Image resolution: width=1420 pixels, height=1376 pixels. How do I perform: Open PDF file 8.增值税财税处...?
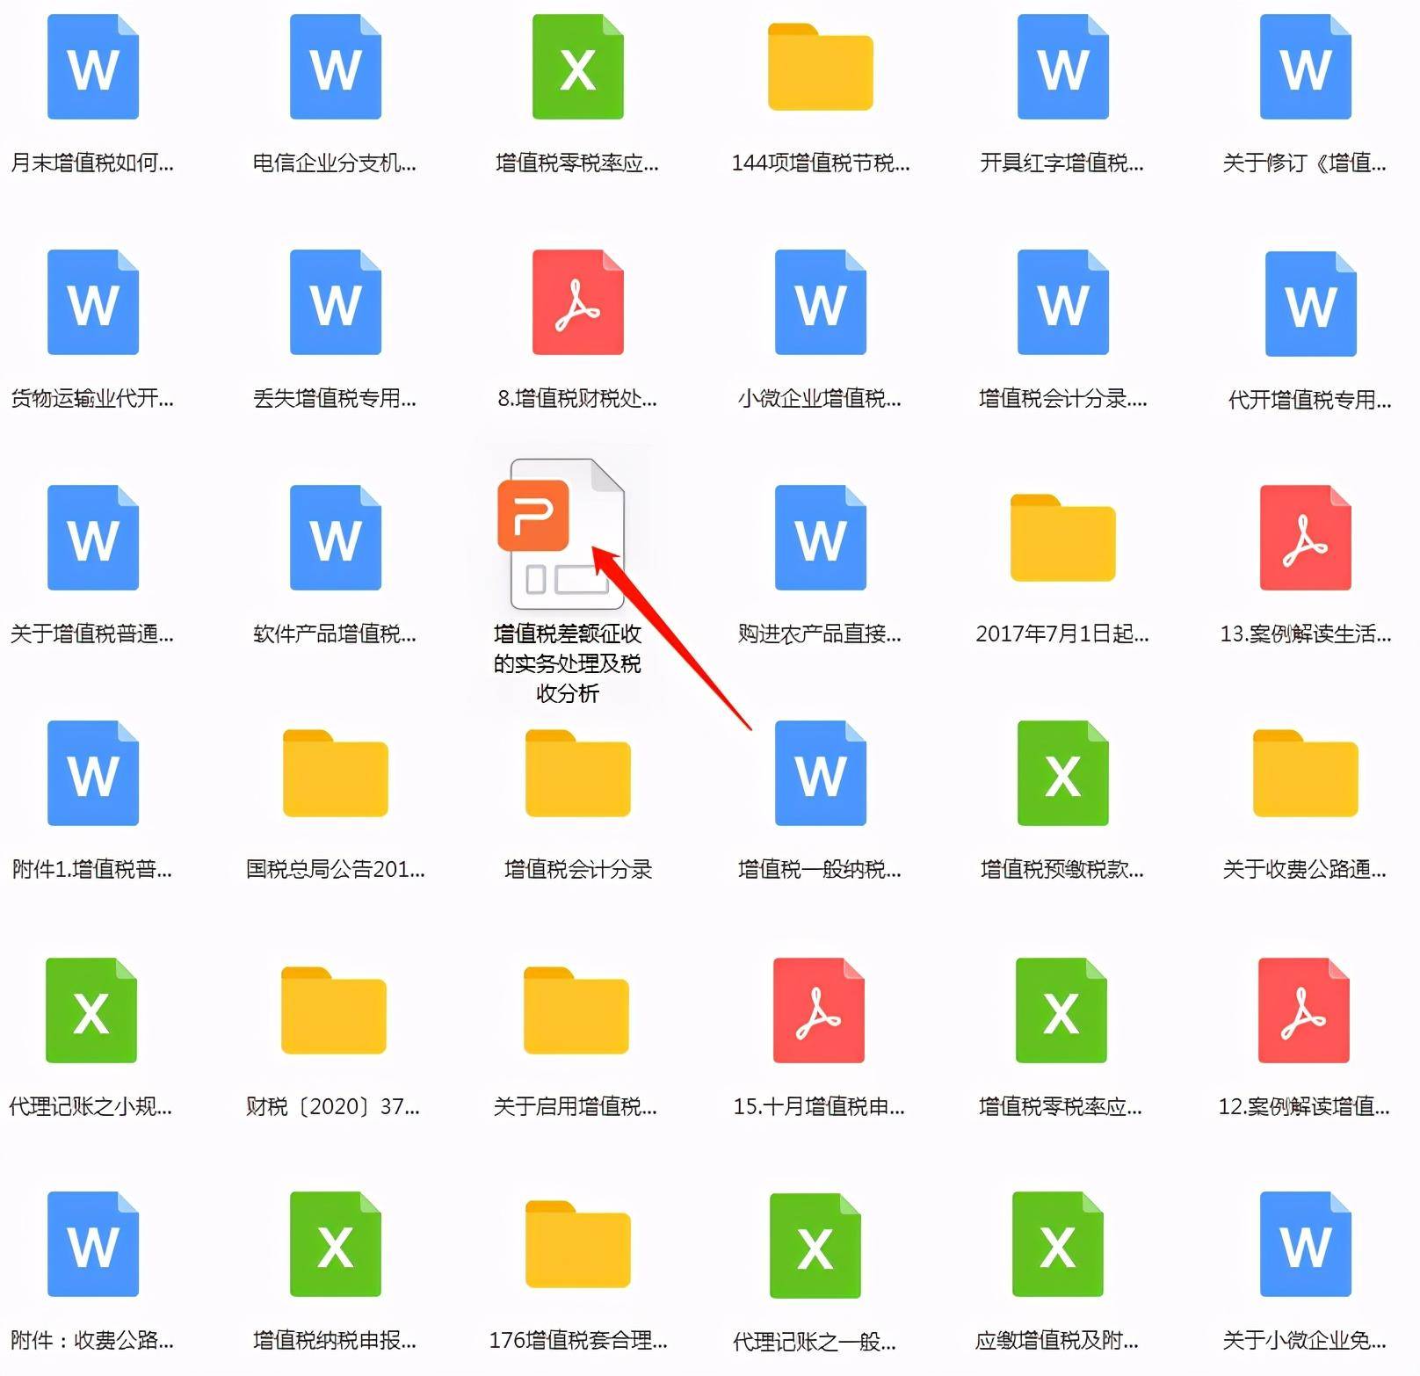[578, 302]
